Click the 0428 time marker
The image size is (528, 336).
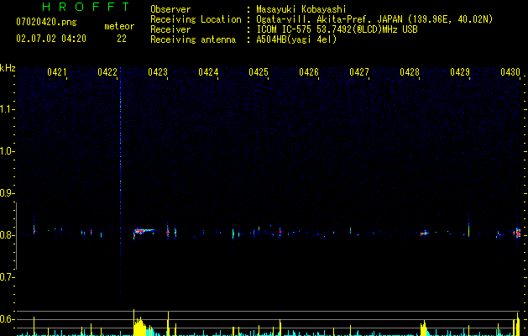410,72
